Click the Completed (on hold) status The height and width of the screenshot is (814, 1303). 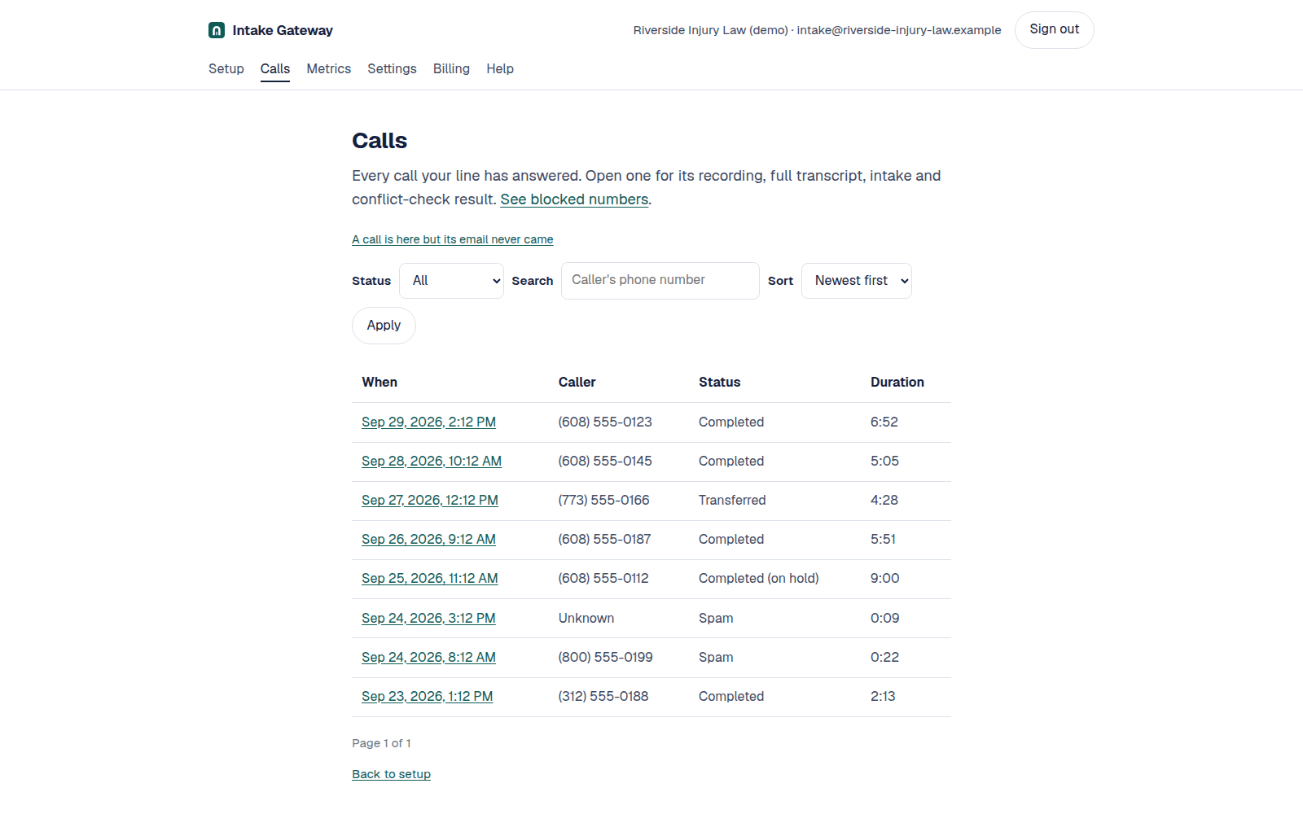[x=759, y=579]
